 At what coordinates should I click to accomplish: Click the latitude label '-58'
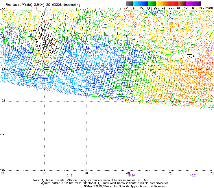[x=3, y=134]
